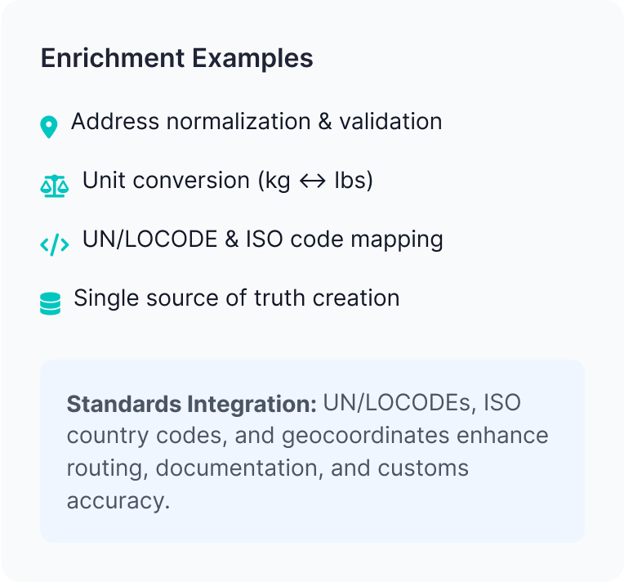Screen dimensions: 624x582
Task: Click the word validation in the first item
Action: tap(390, 122)
